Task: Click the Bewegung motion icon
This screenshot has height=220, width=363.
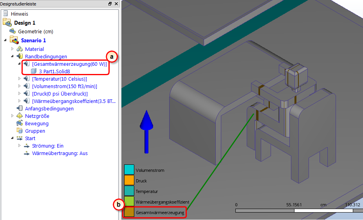Action: (20, 123)
